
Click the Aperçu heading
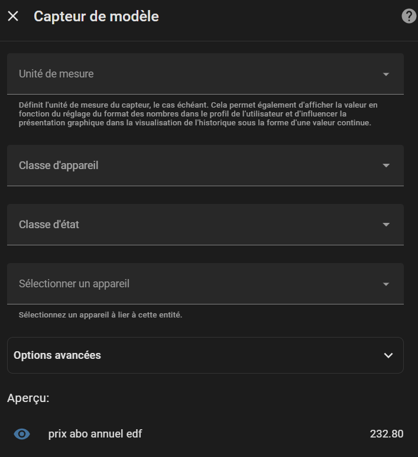click(x=28, y=398)
